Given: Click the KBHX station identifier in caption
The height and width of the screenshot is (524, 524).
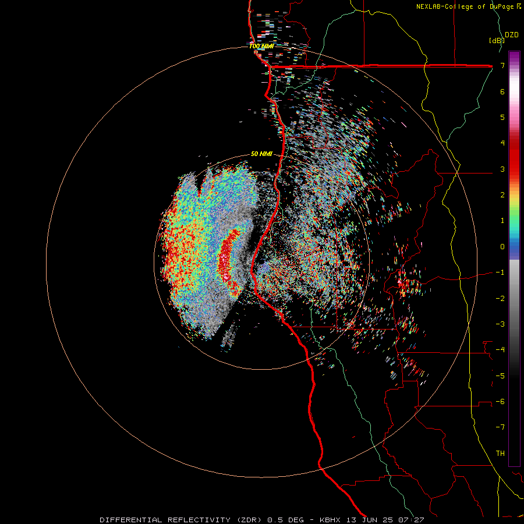Looking at the screenshot, I should (330, 520).
